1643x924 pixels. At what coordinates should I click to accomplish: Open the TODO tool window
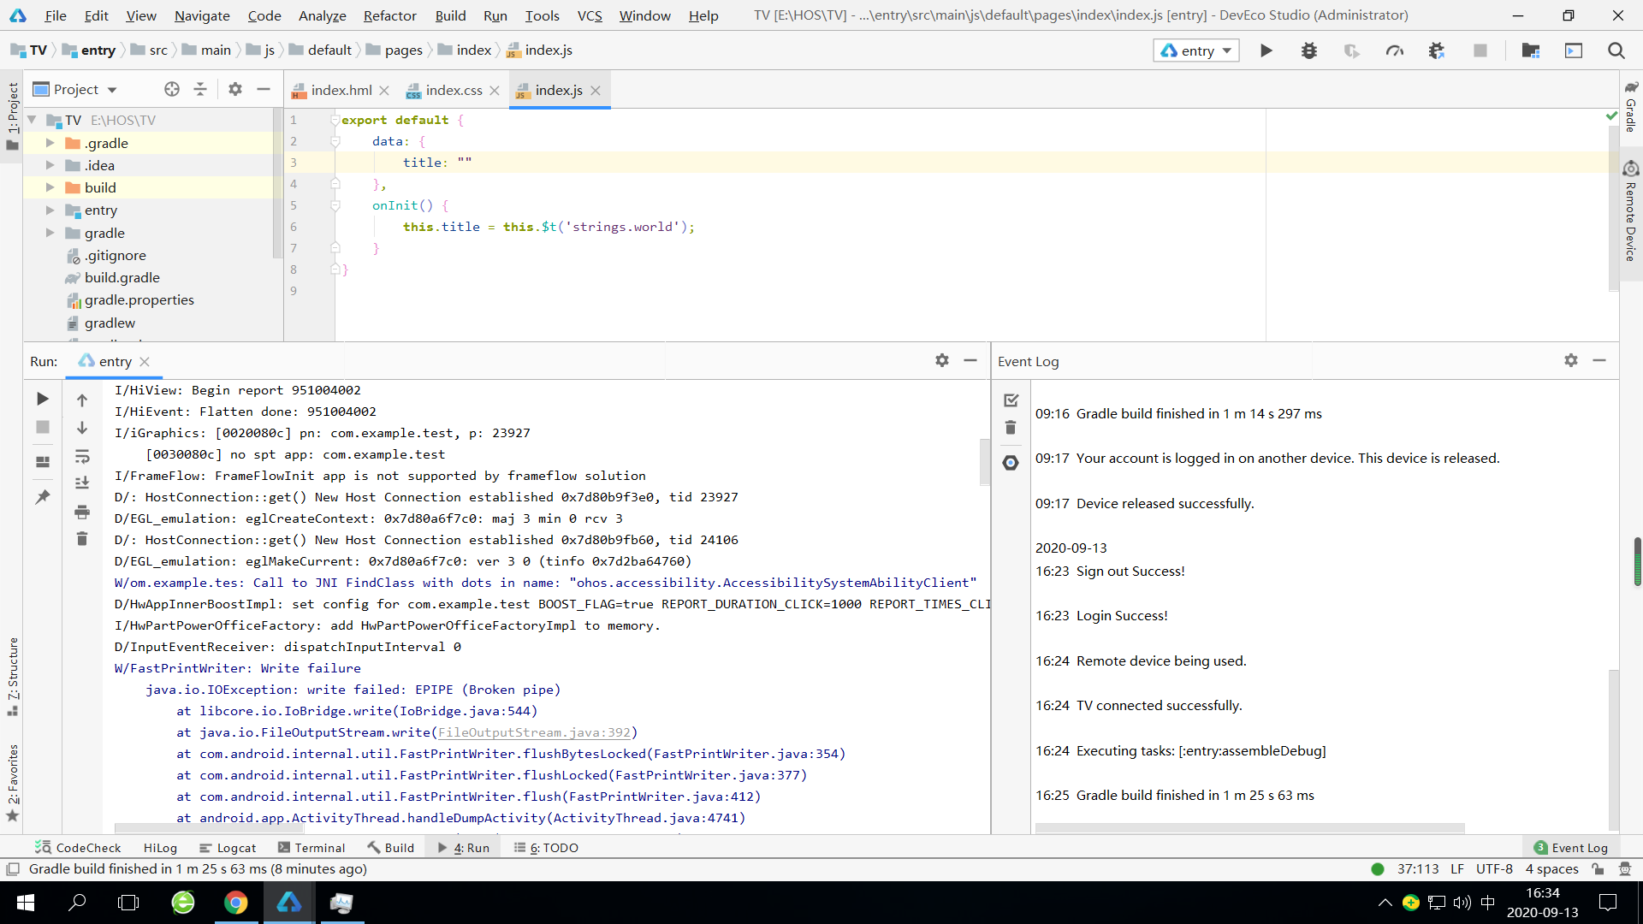tap(546, 848)
